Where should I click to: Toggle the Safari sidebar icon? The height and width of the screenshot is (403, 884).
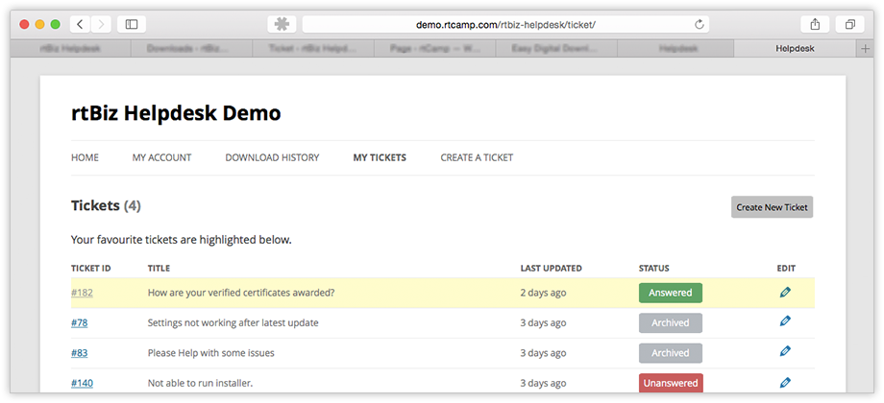(132, 24)
